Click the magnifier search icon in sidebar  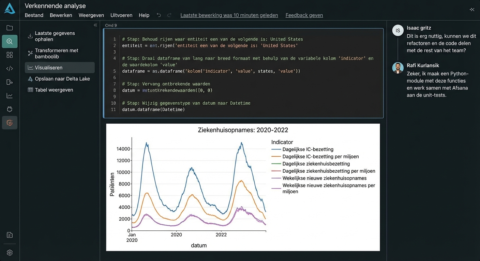coord(10,41)
